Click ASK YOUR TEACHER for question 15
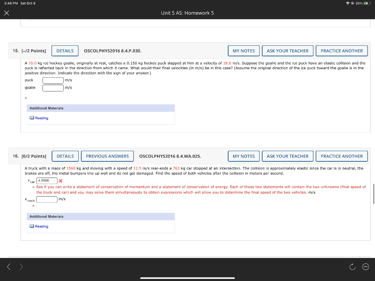Viewport: 375px width, 281px height. click(288, 51)
